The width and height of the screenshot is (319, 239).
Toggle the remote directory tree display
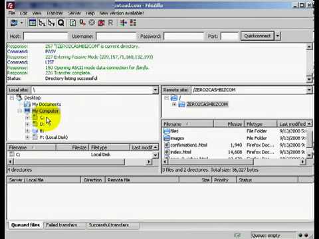(x=51, y=23)
